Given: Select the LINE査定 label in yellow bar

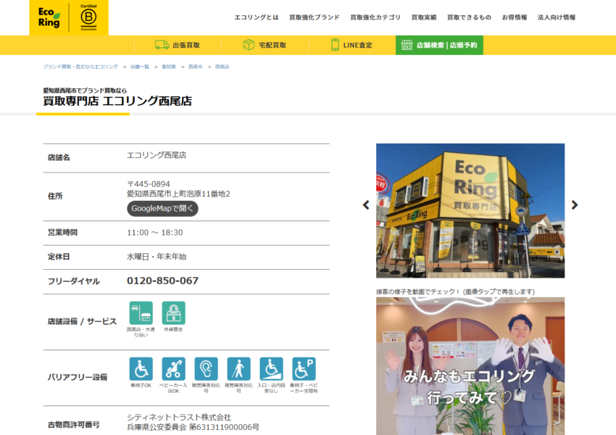Looking at the screenshot, I should point(357,45).
